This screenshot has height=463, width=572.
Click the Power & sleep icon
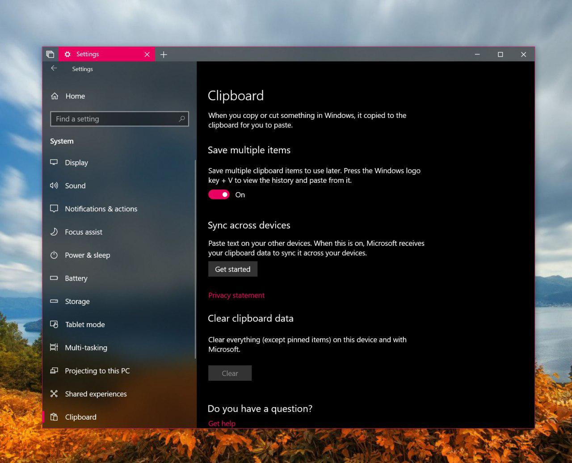click(x=54, y=255)
